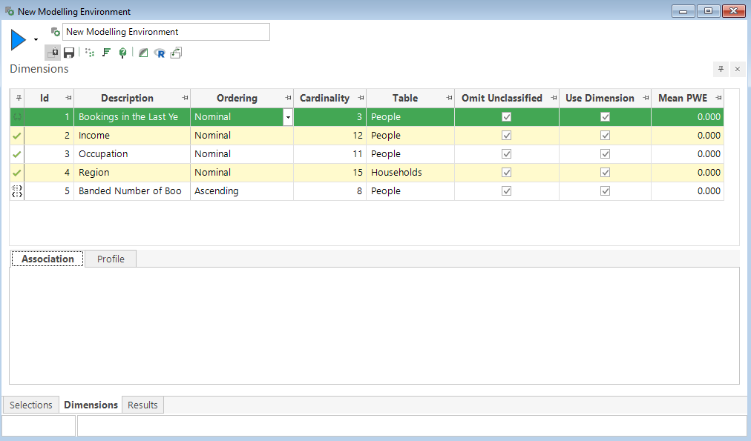Click the pin icon in Table column header
The width and height of the screenshot is (751, 441).
(449, 98)
